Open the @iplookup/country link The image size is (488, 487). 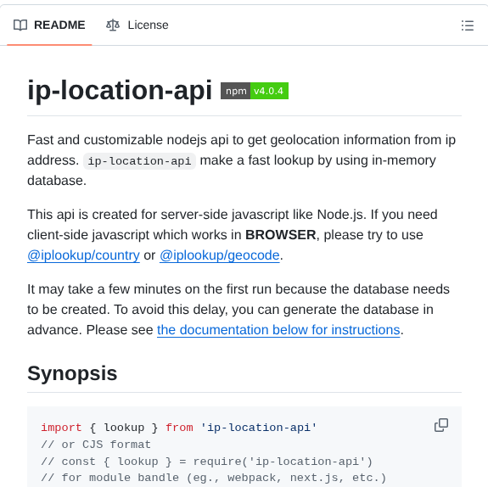83,255
